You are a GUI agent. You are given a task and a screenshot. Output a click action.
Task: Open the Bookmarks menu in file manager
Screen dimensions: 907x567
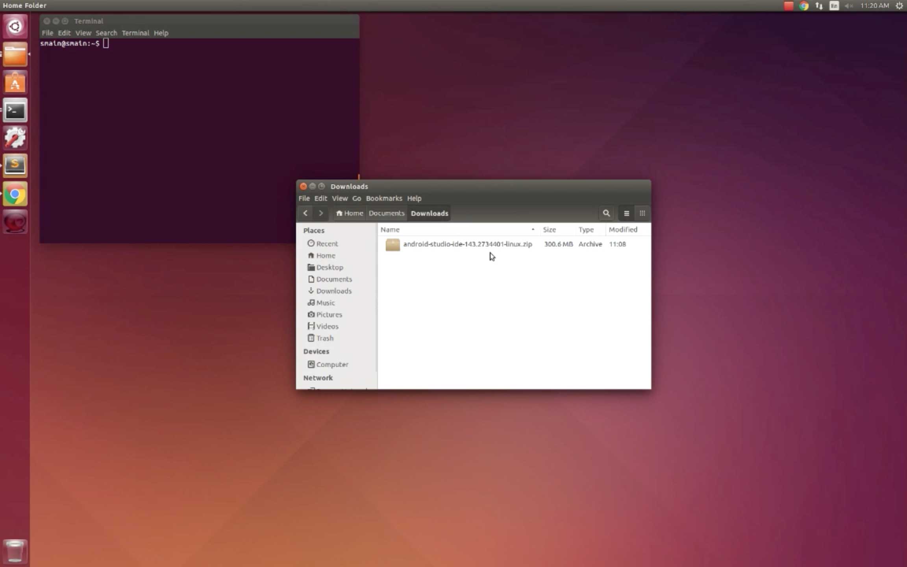pyautogui.click(x=383, y=198)
